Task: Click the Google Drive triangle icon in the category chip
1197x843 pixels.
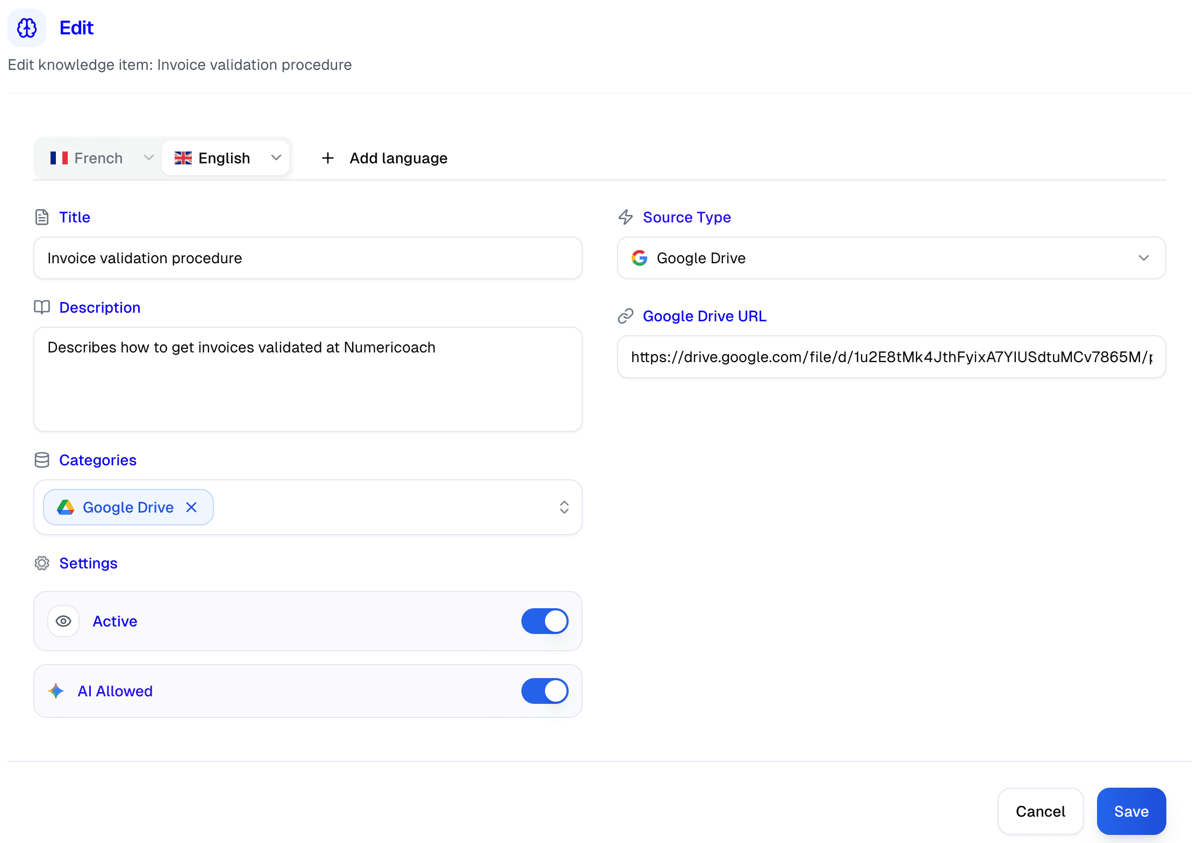Action: coord(65,507)
